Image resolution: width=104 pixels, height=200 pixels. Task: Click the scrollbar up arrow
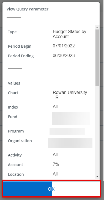[97, 27]
